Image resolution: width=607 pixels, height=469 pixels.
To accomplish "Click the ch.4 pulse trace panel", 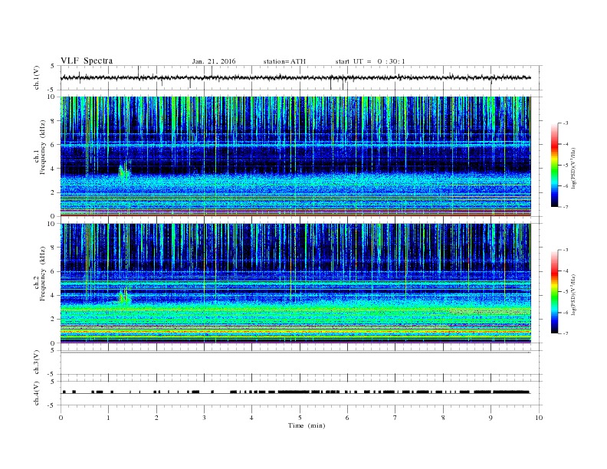I will coord(301,393).
